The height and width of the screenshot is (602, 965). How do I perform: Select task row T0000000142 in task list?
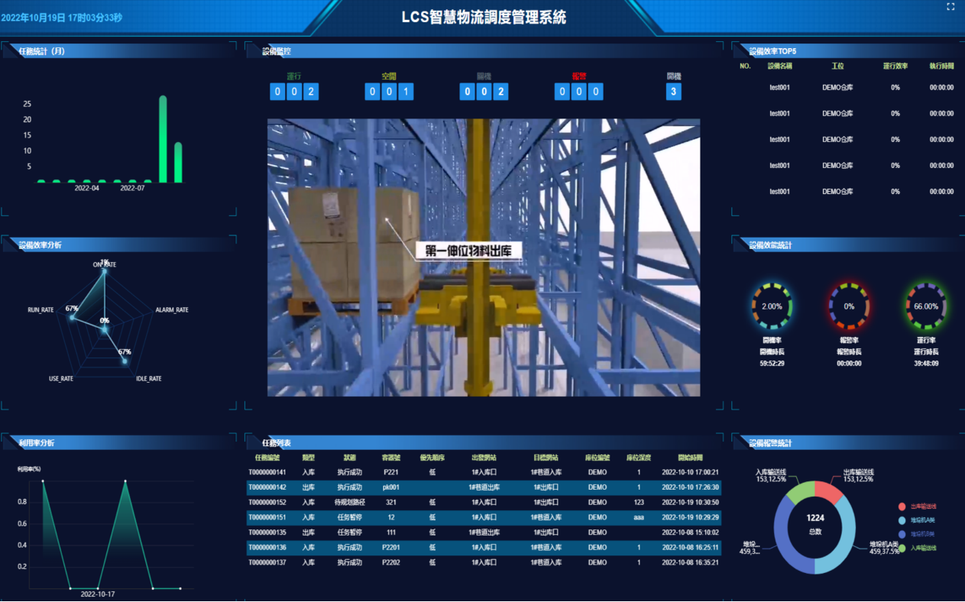483,487
